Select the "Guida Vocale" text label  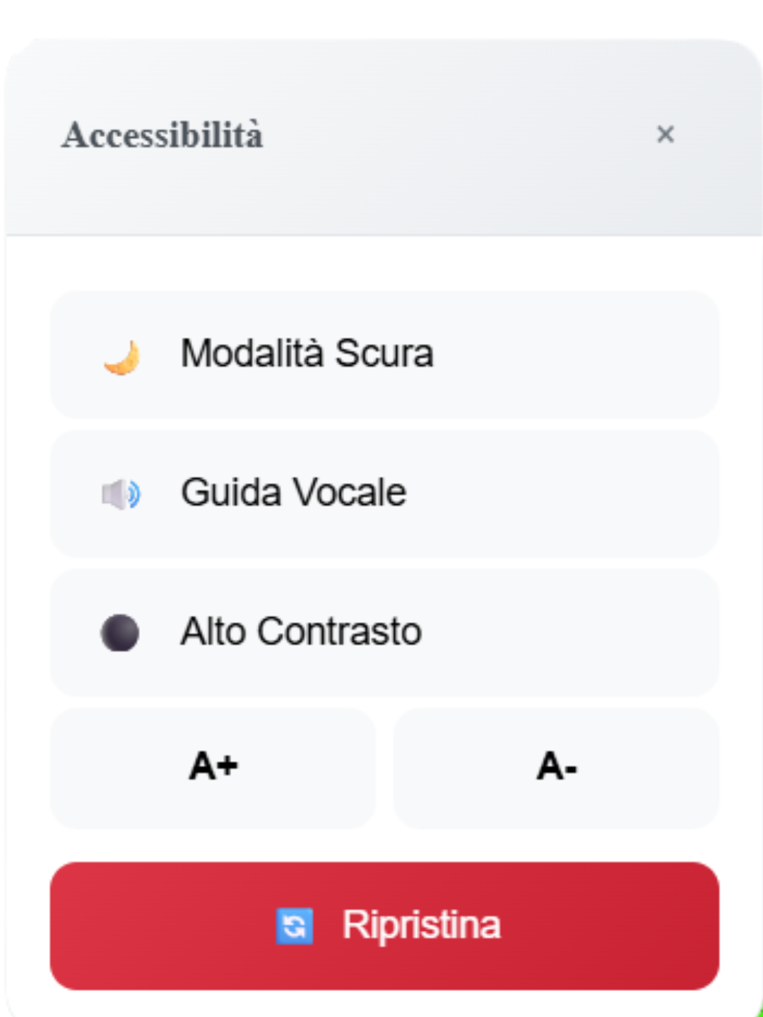coord(293,492)
